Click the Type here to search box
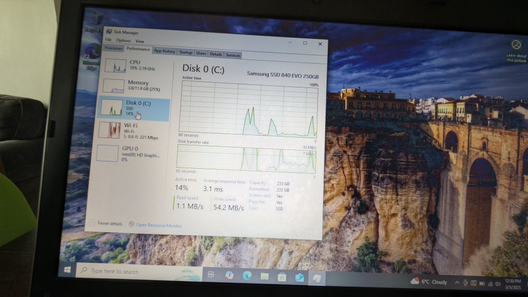Image resolution: width=528 pixels, height=297 pixels. [x=139, y=272]
